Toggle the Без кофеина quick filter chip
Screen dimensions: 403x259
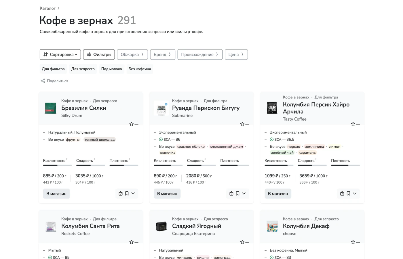click(x=140, y=69)
